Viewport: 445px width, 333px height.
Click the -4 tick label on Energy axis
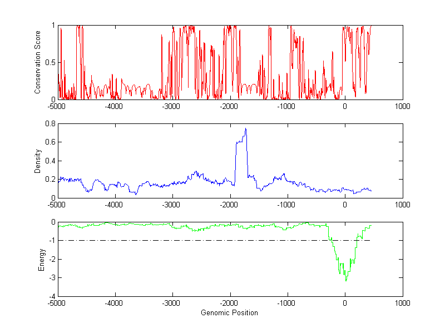tap(51, 296)
